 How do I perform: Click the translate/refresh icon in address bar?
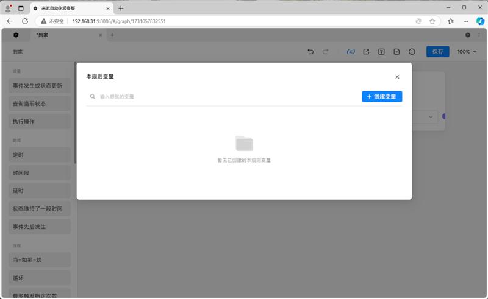[x=418, y=21]
